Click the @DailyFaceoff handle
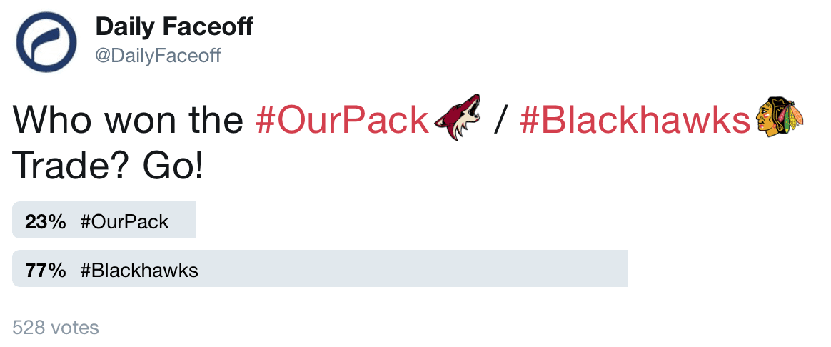Viewport: 831px width, 347px height. point(158,56)
